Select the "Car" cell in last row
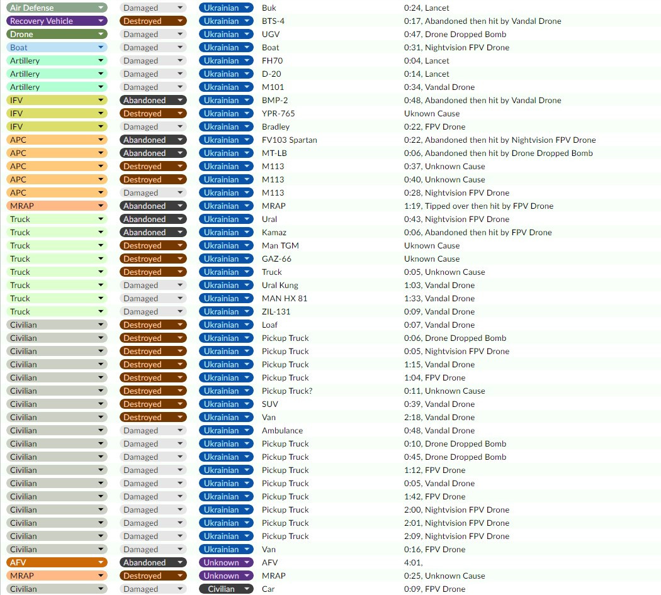This screenshot has width=661, height=595. pos(268,589)
